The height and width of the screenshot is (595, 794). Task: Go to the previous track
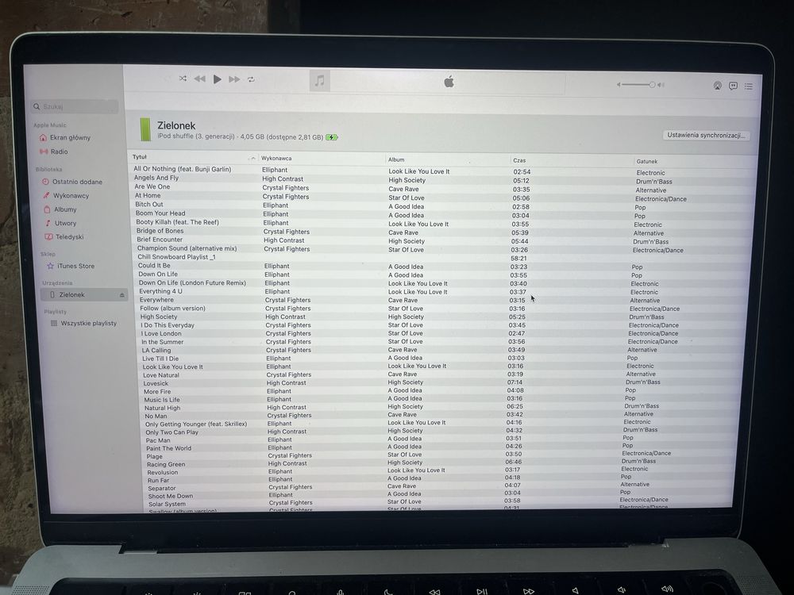(x=199, y=79)
